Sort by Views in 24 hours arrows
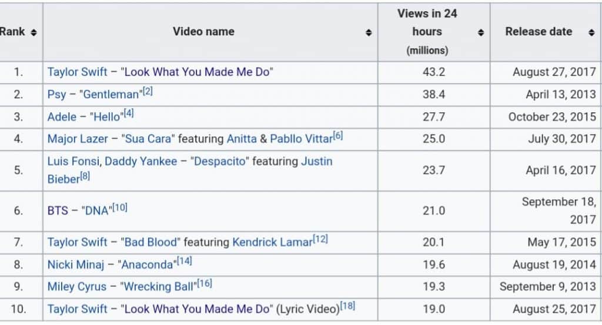Viewport: 602px width, 325px height. tap(481, 32)
